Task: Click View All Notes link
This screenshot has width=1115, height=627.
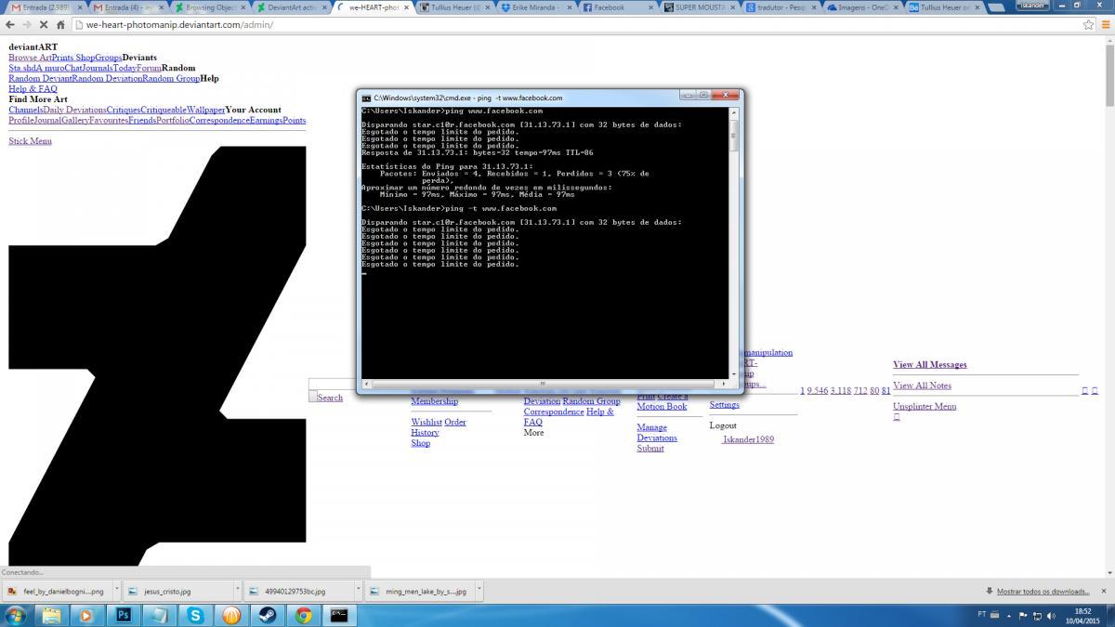Action: (x=922, y=385)
